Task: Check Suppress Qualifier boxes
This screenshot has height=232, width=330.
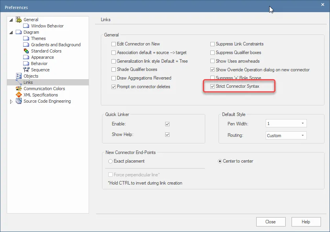Action: 213,53
